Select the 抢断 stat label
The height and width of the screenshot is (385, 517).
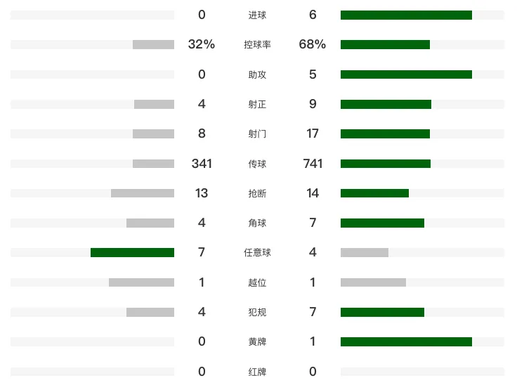(257, 193)
